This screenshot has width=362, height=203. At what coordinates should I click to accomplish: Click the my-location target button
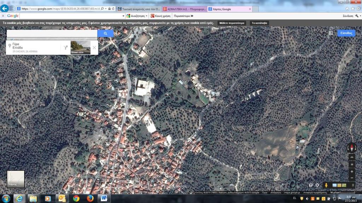352,165
